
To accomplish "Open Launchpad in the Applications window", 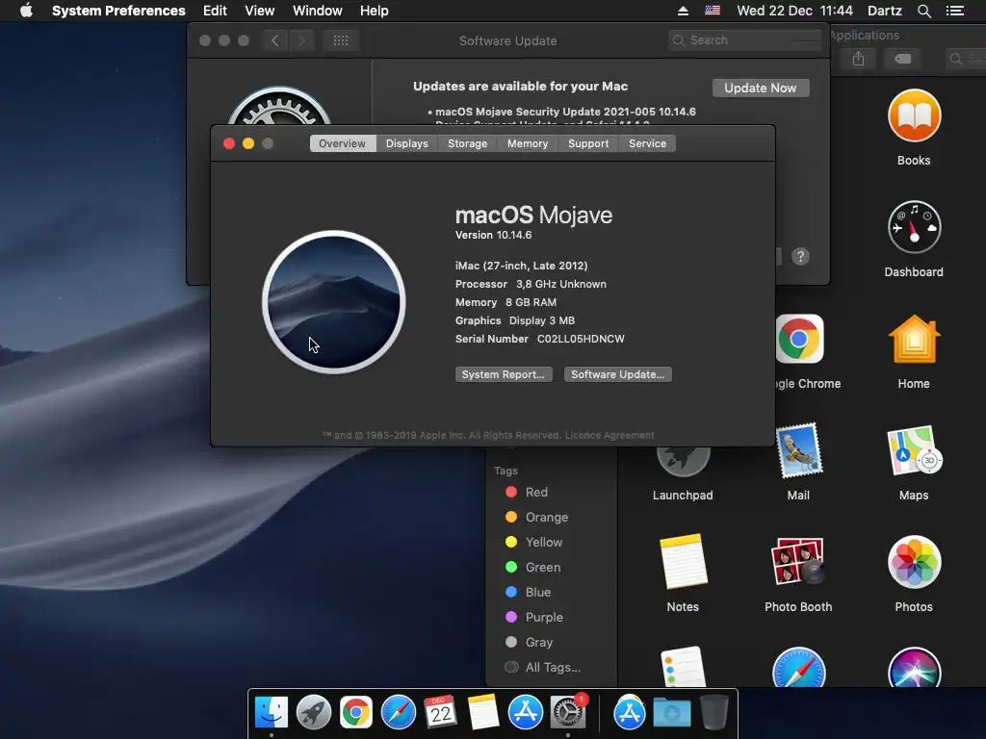I will (683, 460).
